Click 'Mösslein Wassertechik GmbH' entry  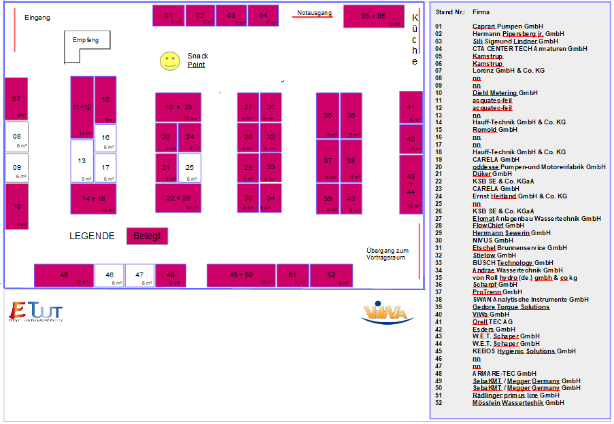pyautogui.click(x=518, y=403)
